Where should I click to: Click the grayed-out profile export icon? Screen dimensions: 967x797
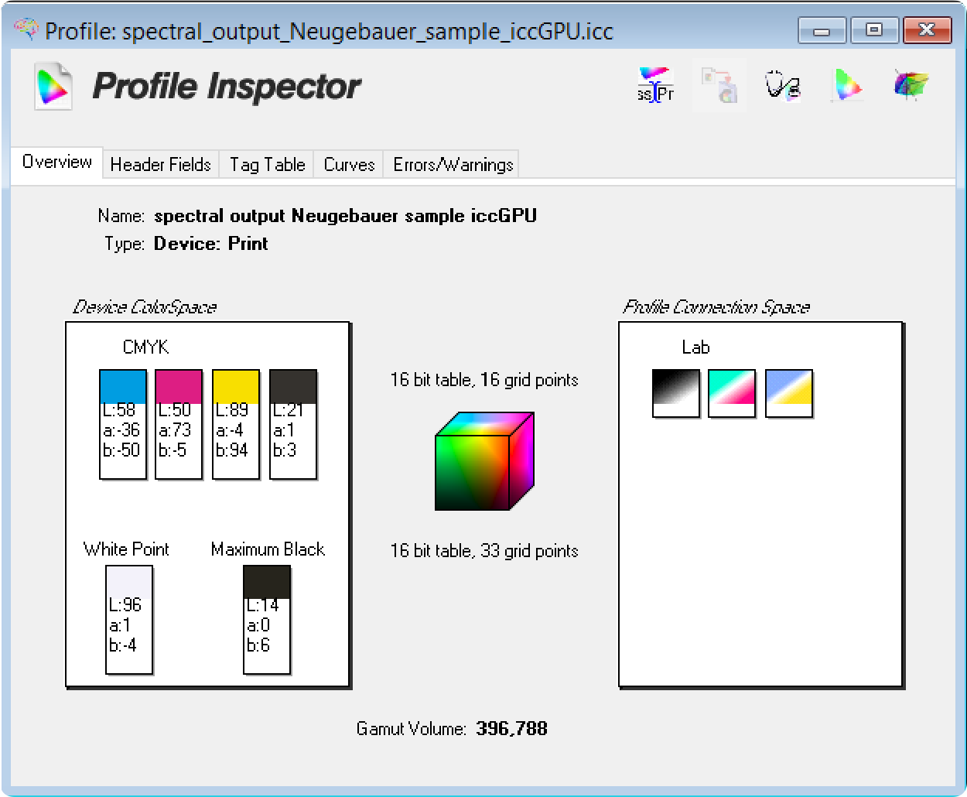tap(719, 85)
